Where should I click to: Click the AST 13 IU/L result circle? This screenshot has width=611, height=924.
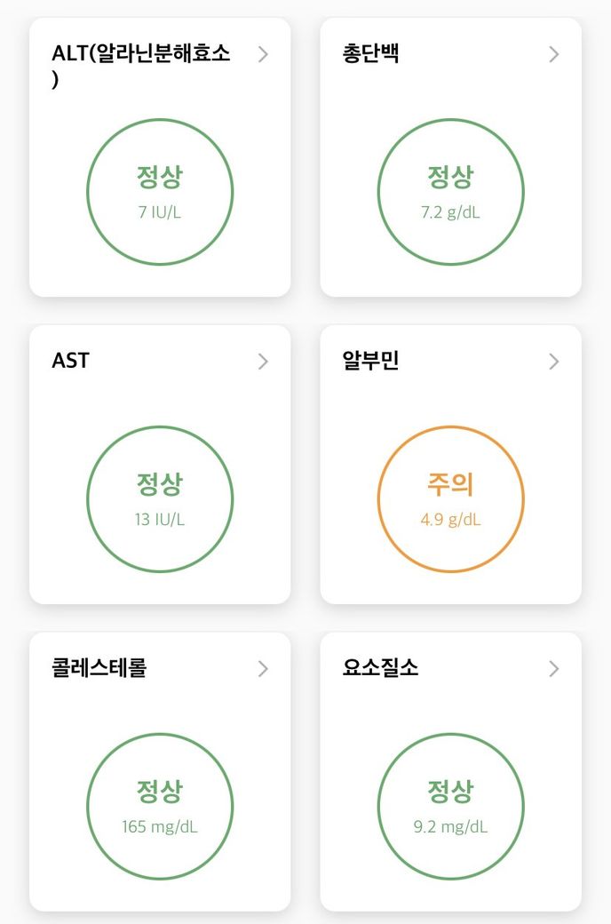160,499
